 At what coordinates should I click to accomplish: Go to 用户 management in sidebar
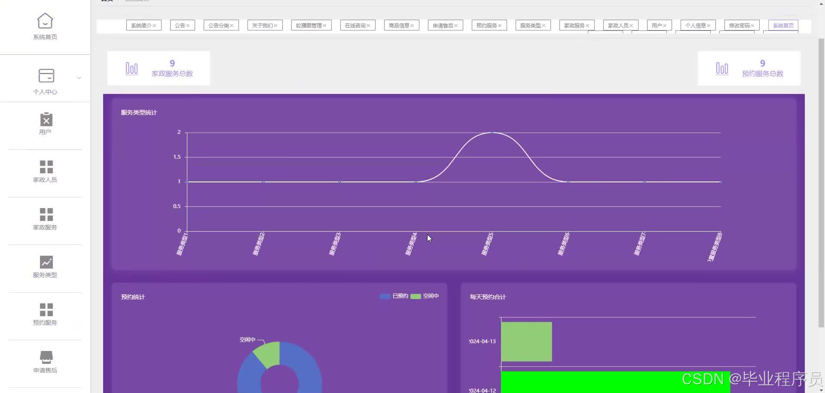(45, 124)
